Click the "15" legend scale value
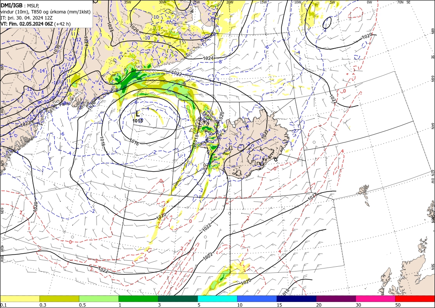 [x=279, y=305]
